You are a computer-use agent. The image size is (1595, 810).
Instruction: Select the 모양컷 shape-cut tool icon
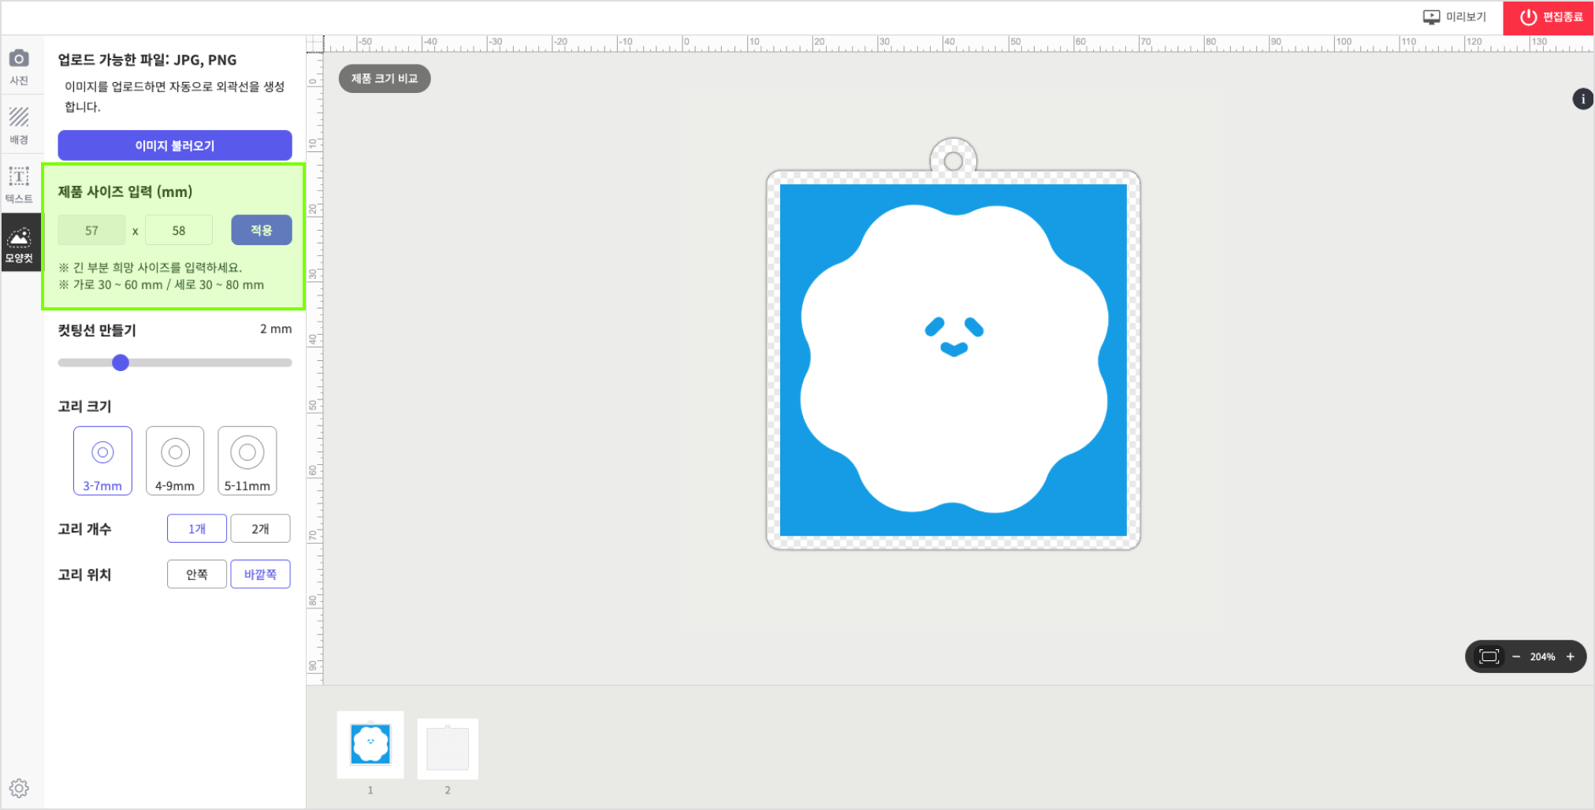pyautogui.click(x=20, y=244)
